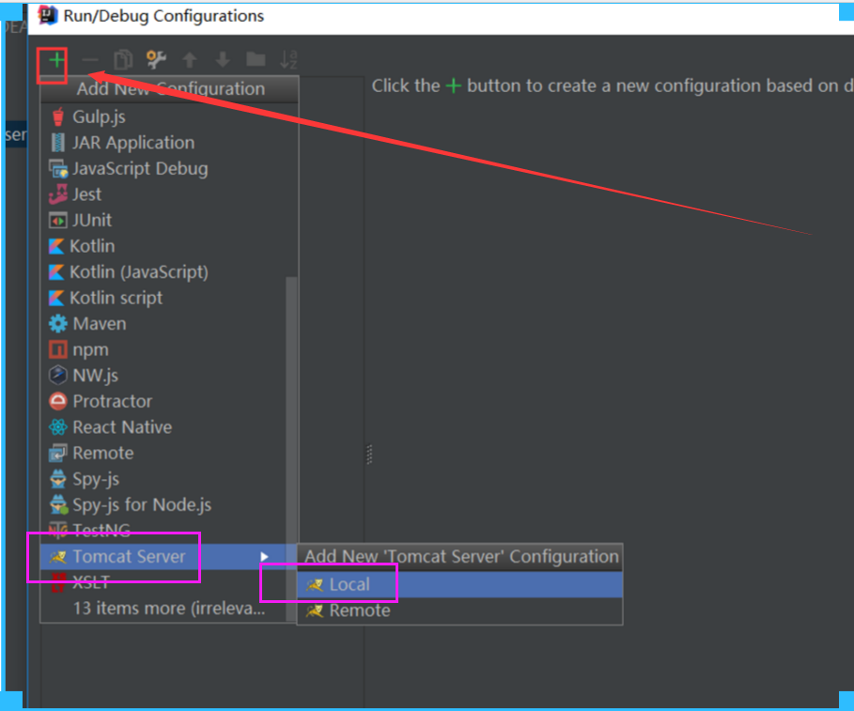Viewport: 854px width, 711px height.
Task: Click the Kotlin script K icon
Action: click(56, 298)
